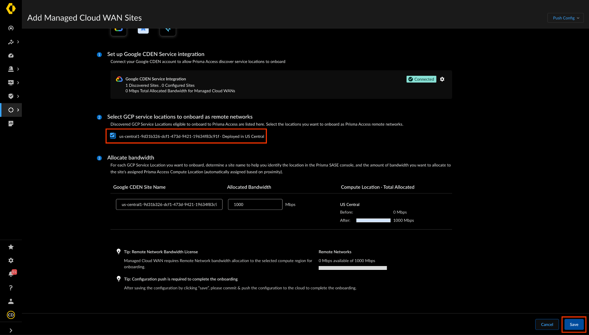Click 'Select GCP service locations to onboard' heading

pyautogui.click(x=180, y=117)
